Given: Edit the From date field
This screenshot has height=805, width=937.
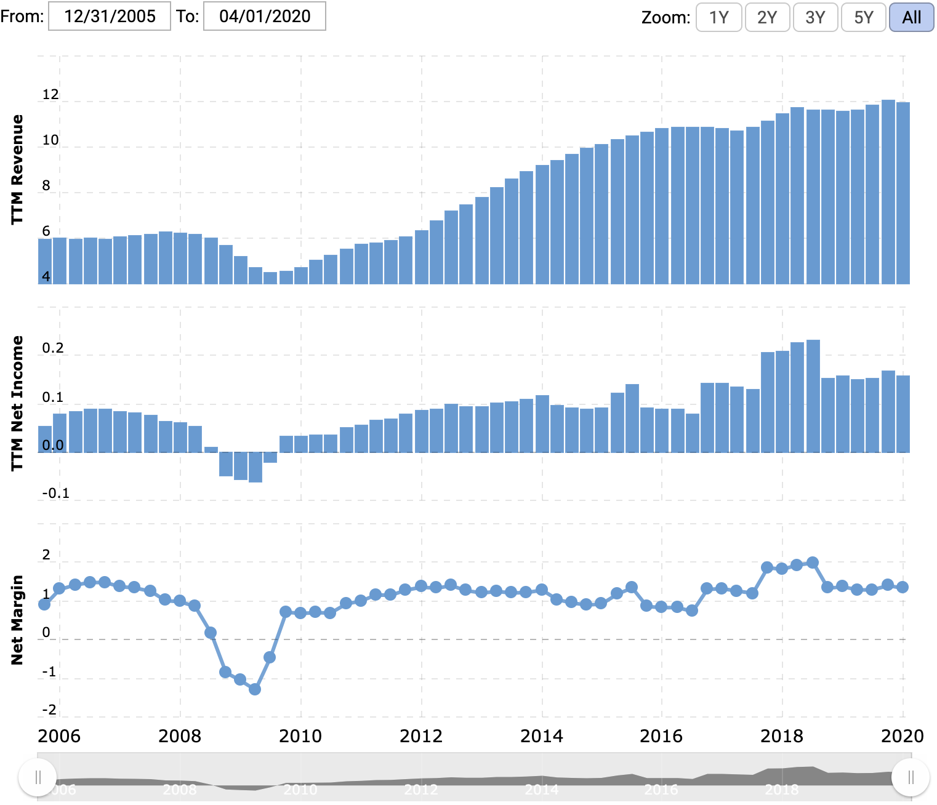Looking at the screenshot, I should [x=110, y=16].
